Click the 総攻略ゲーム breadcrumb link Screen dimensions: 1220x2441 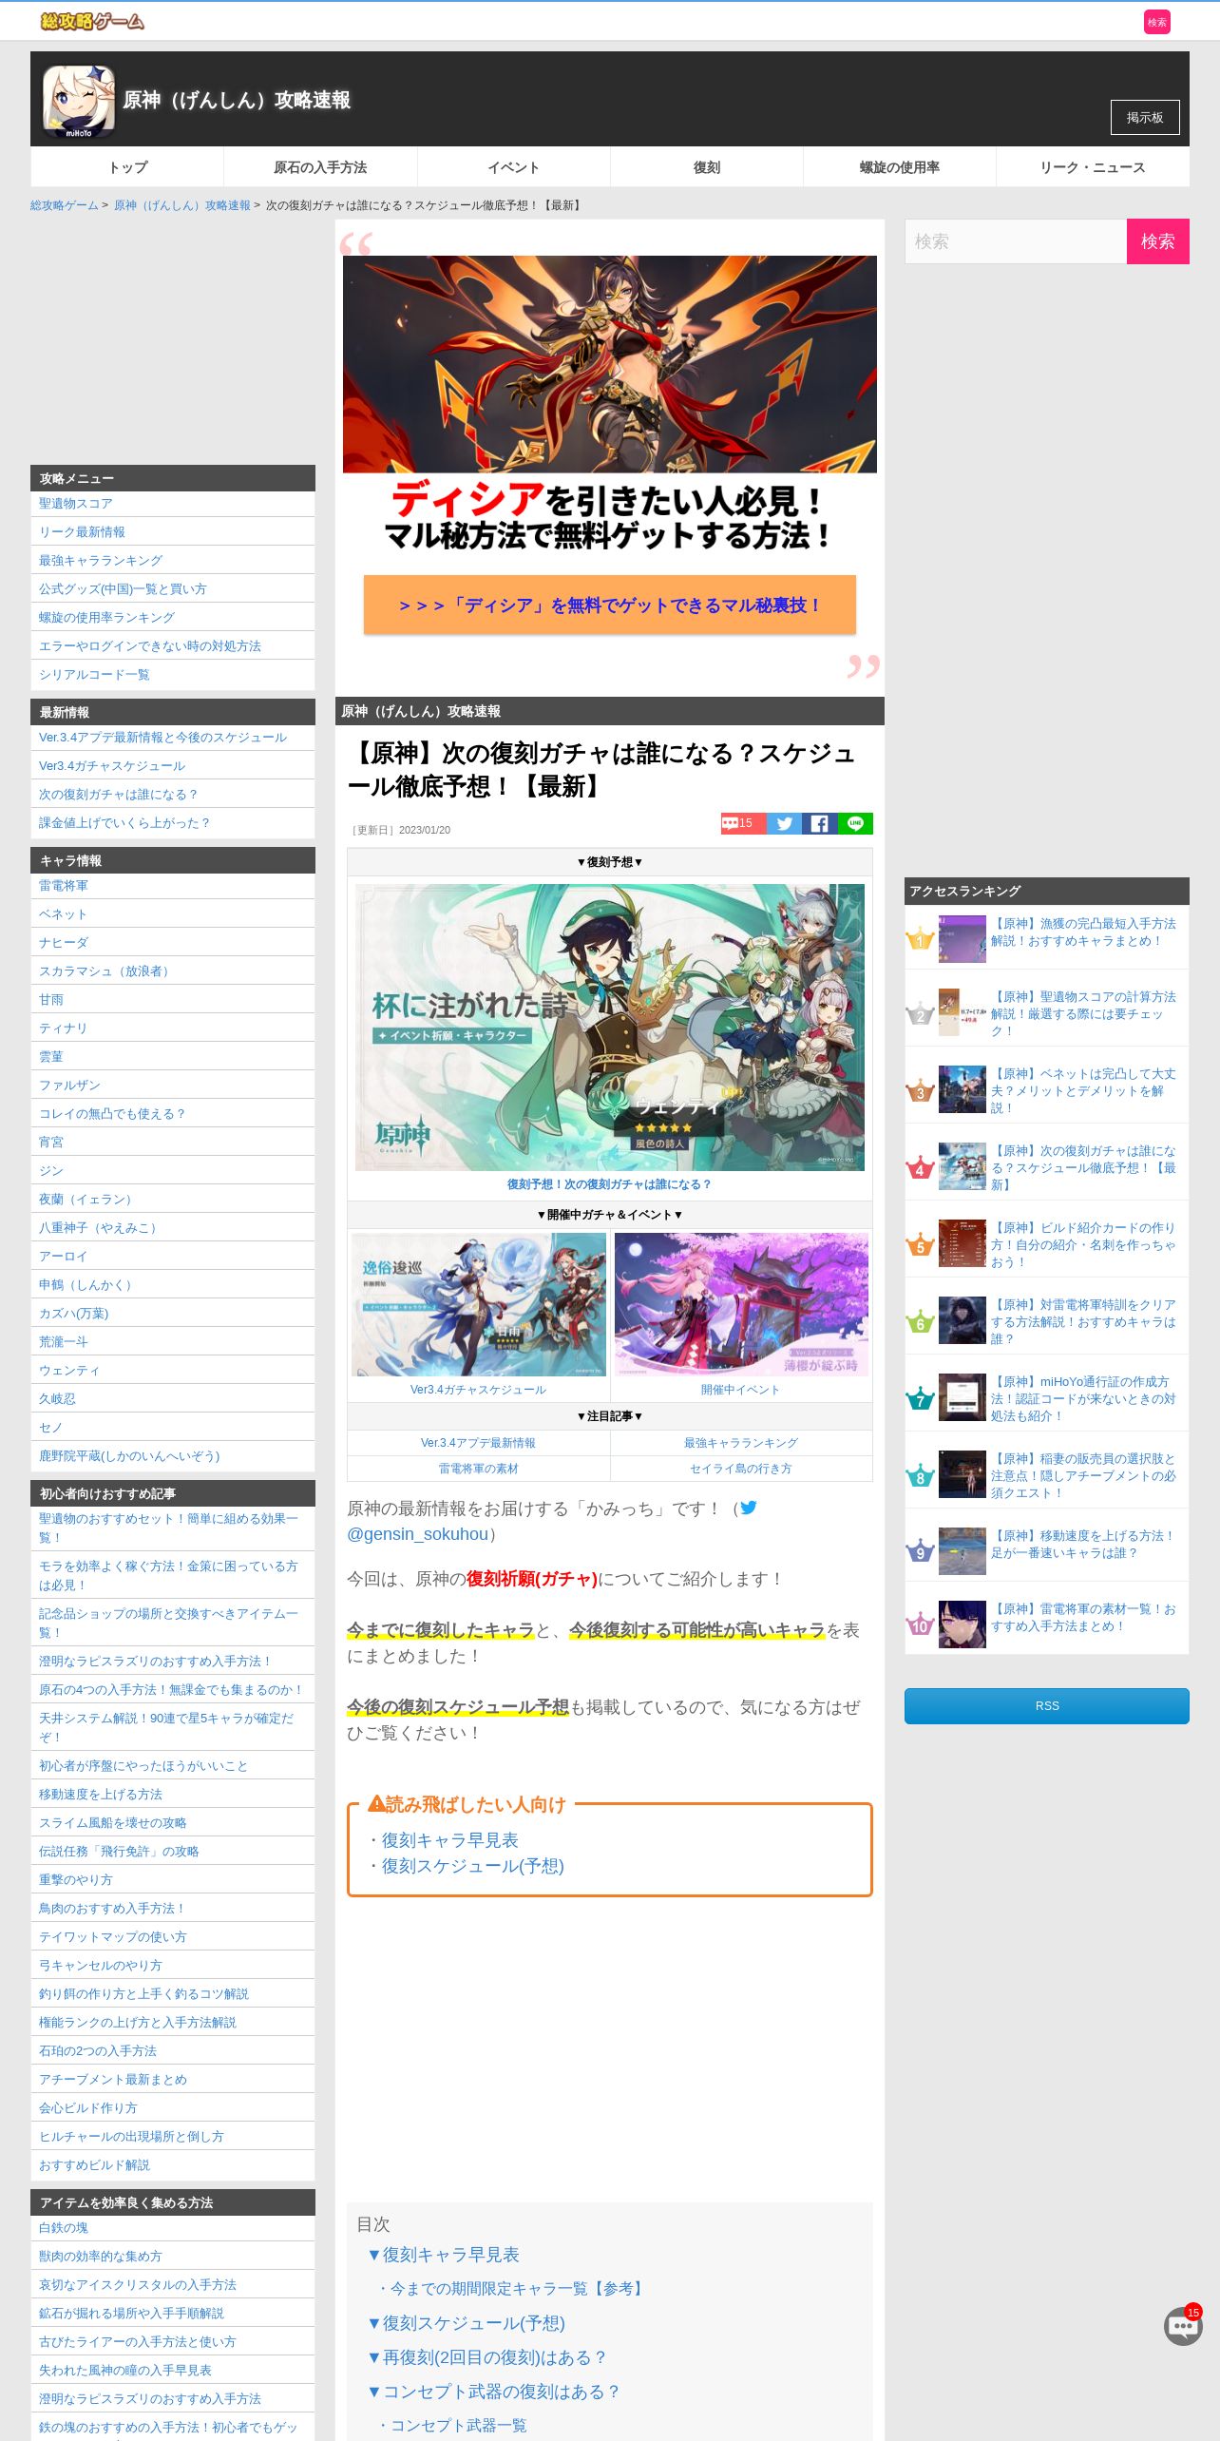[x=64, y=205]
